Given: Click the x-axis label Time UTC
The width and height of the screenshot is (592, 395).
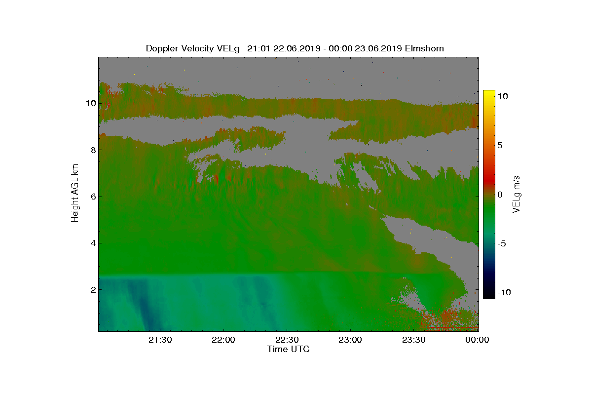Looking at the screenshot, I should [288, 349].
